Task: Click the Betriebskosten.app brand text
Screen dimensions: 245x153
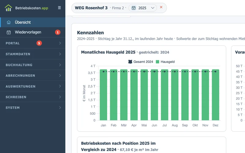Action: point(32,8)
